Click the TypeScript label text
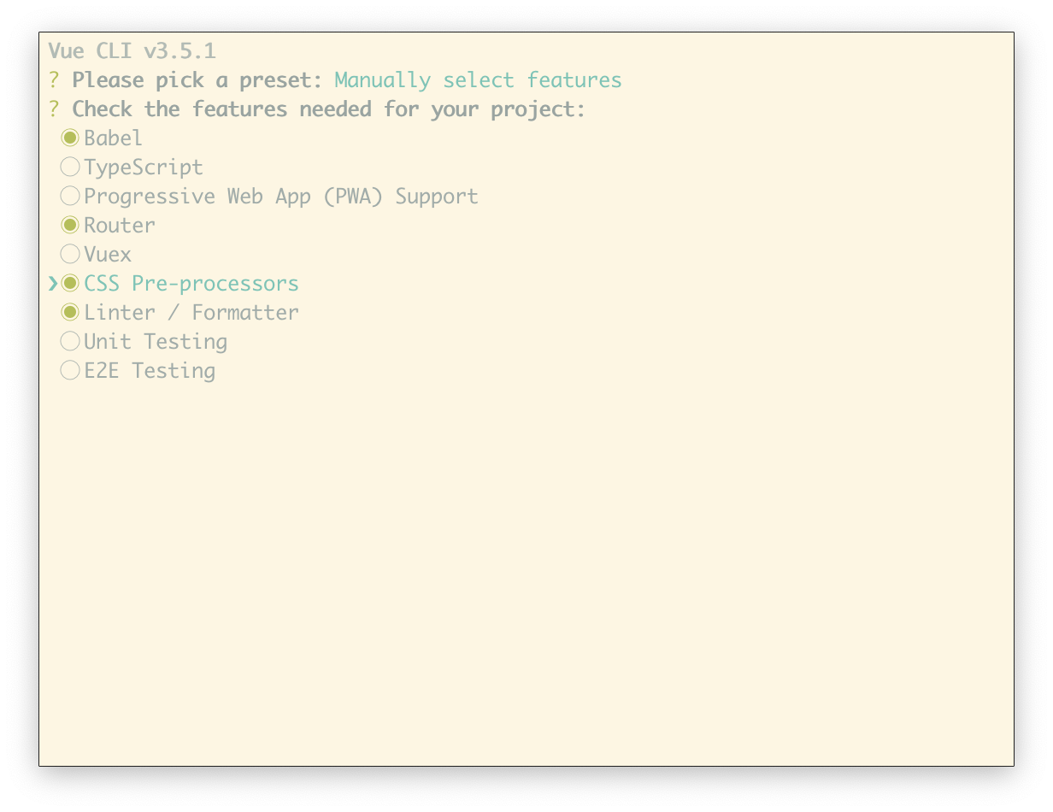1053x812 pixels. 144,167
